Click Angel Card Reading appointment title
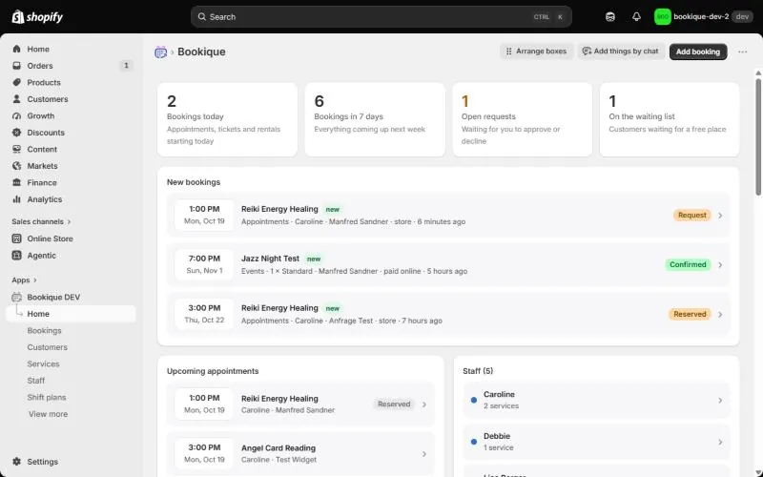Viewport: 763px width, 477px height. (x=278, y=447)
